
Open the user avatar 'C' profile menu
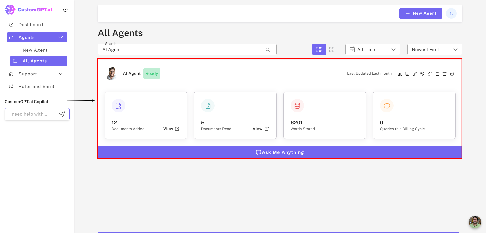[451, 13]
